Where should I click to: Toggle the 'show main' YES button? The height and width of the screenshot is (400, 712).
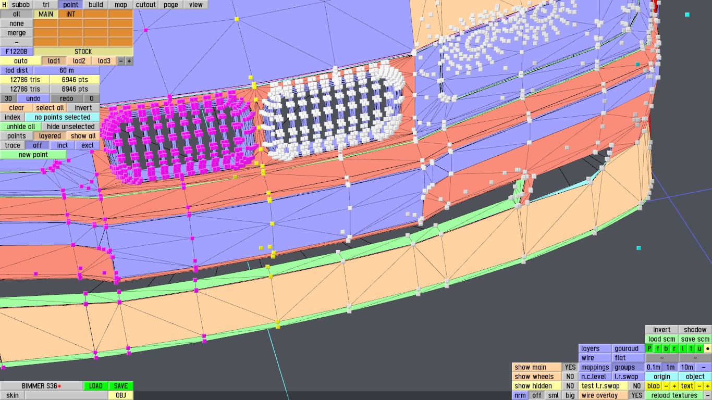point(570,367)
